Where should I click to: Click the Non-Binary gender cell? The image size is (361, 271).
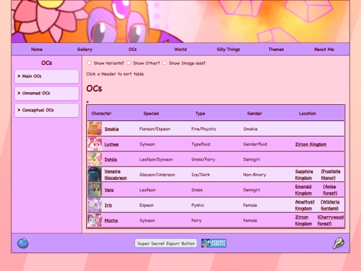[x=255, y=175]
